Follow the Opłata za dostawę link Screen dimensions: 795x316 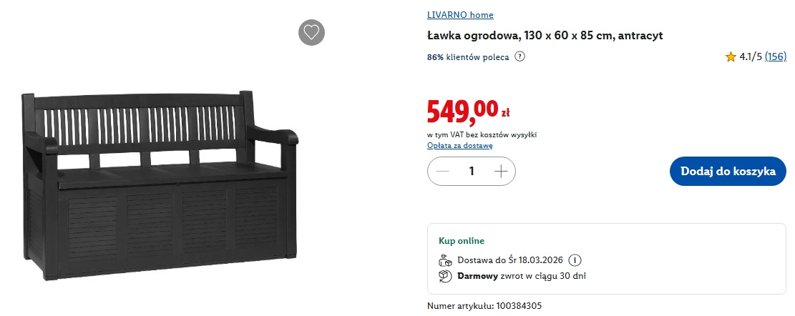click(459, 146)
